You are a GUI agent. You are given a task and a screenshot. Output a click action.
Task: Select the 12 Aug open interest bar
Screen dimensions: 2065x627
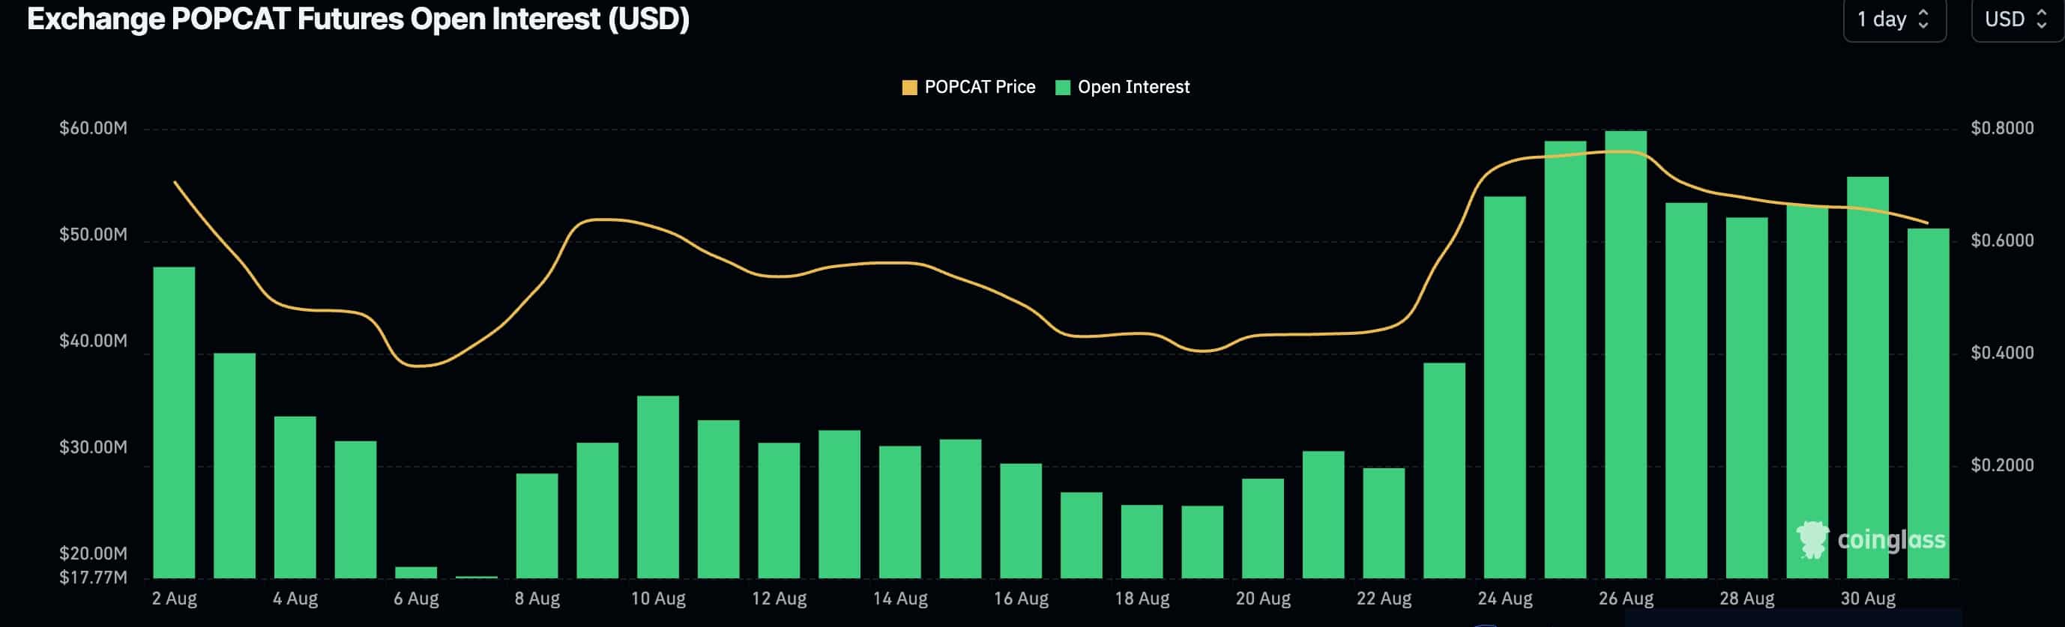pos(780,511)
